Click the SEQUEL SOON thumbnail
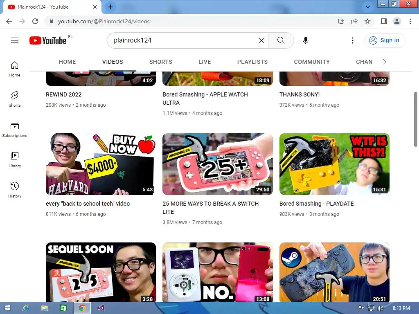The image size is (419, 314). coord(101,272)
